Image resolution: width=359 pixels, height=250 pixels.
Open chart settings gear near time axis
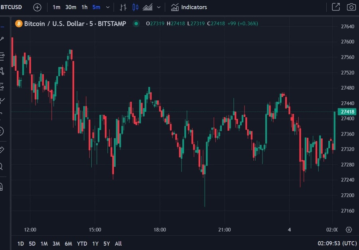(x=349, y=230)
